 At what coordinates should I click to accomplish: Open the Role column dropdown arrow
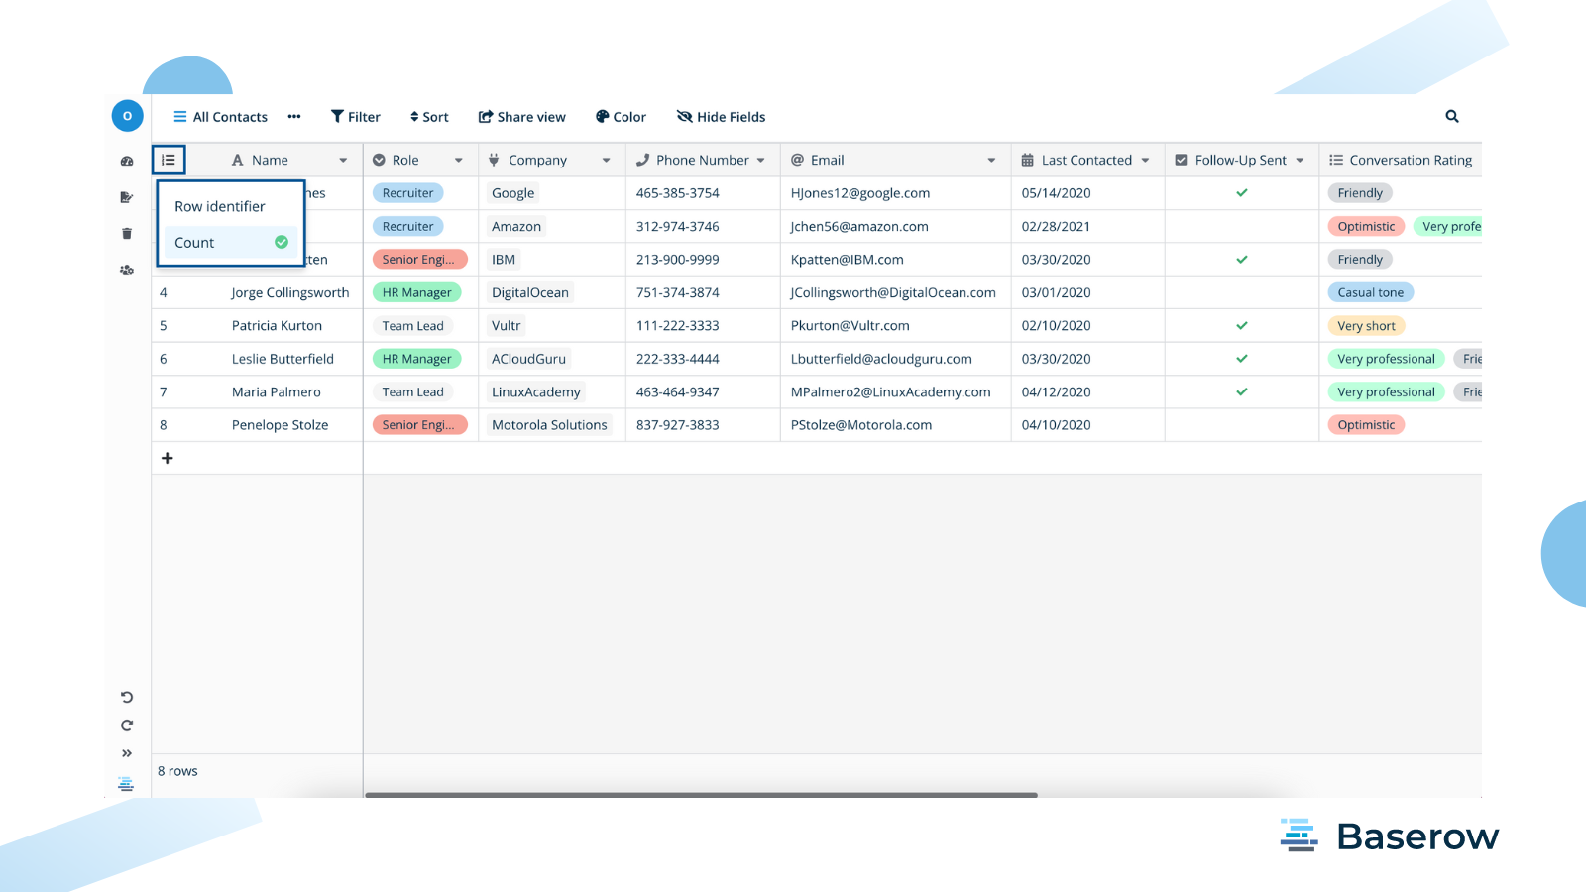click(x=459, y=161)
